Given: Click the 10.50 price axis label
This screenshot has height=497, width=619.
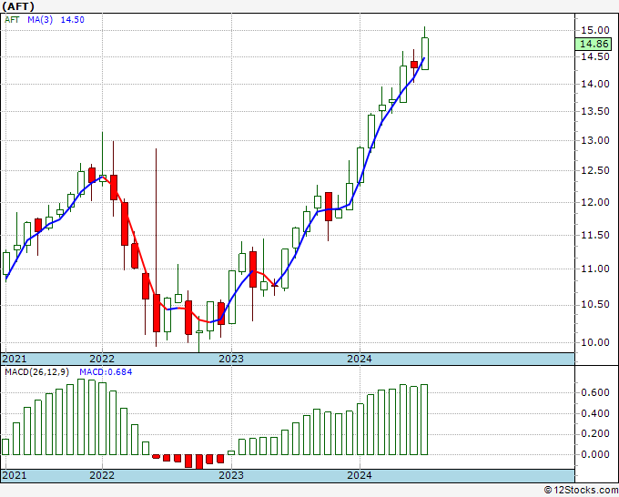Looking at the screenshot, I should coord(595,305).
